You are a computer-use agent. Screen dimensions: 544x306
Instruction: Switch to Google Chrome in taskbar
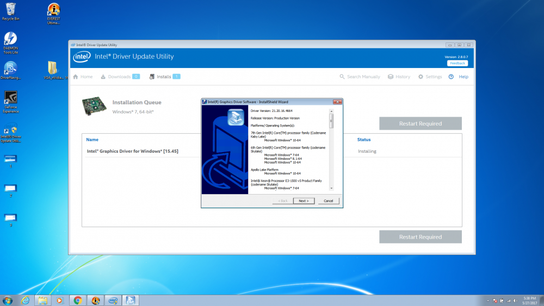pyautogui.click(x=78, y=301)
